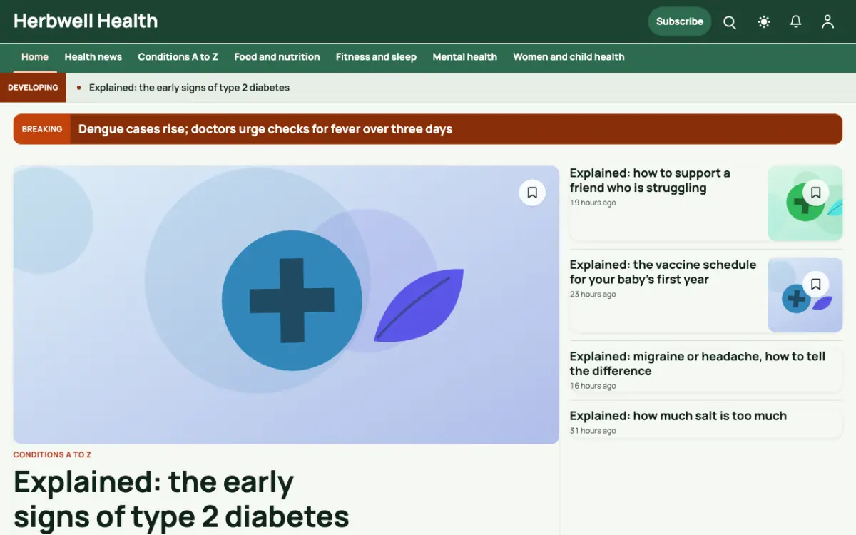Open thumbnail for vaccine schedule article
The image size is (856, 535).
(805, 295)
